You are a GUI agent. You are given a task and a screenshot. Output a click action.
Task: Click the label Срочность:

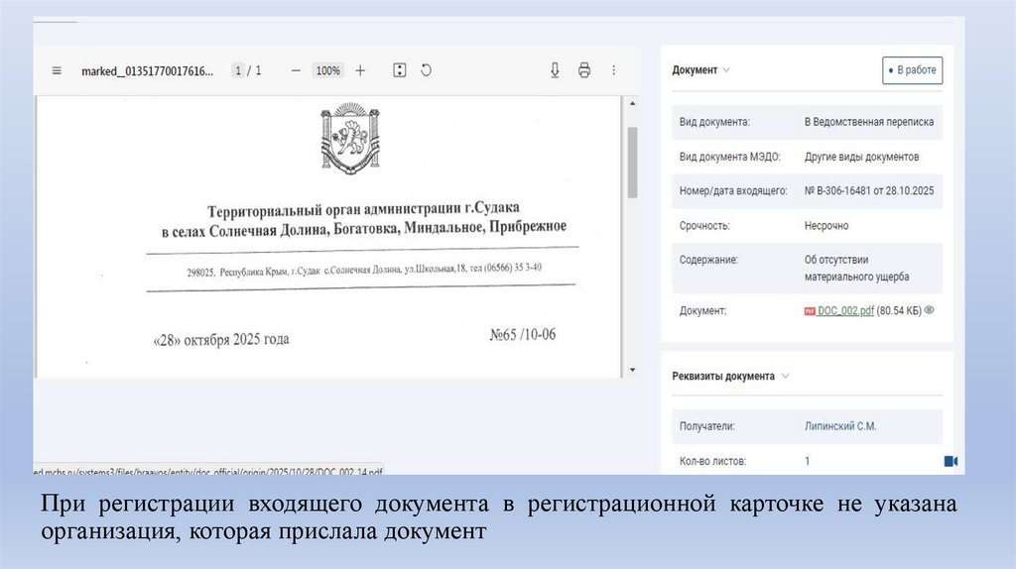[x=704, y=226]
